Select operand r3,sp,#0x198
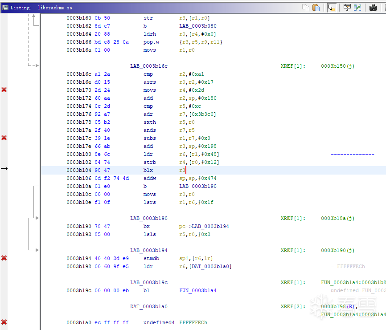The height and width of the screenshot is (330, 386). point(197,147)
